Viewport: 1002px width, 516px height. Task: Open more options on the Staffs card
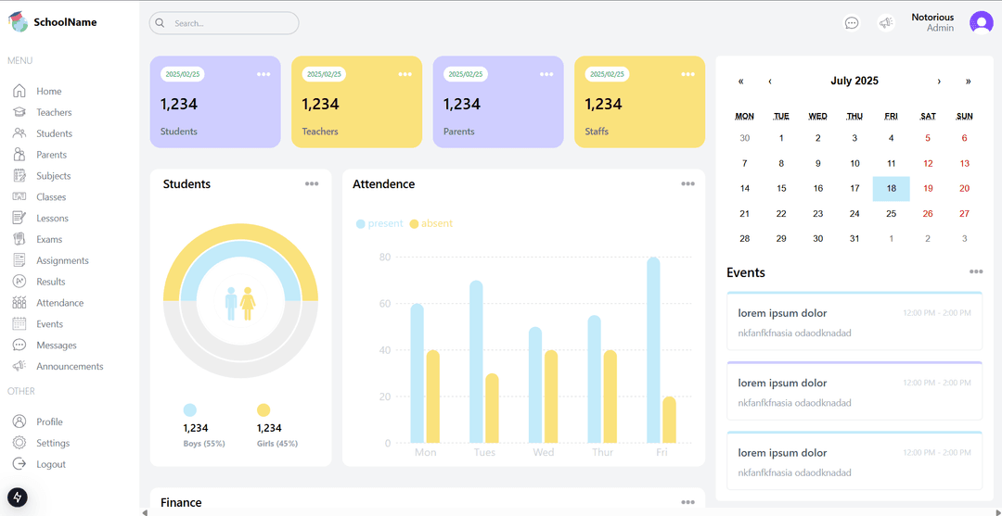point(687,74)
